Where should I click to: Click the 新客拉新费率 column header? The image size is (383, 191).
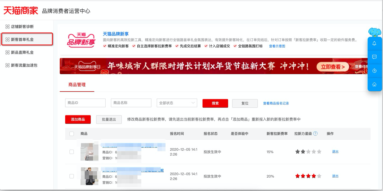tap(277, 134)
